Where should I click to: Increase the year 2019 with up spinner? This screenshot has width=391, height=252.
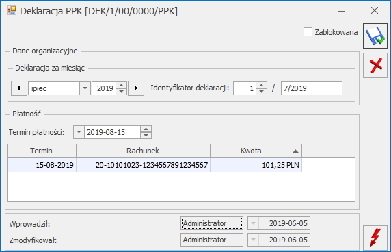(122, 85)
